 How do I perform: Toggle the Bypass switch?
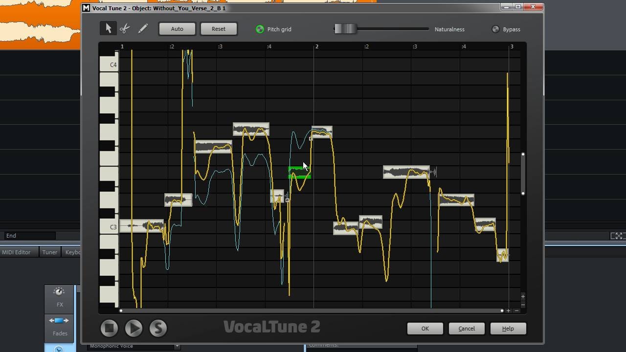coord(495,29)
